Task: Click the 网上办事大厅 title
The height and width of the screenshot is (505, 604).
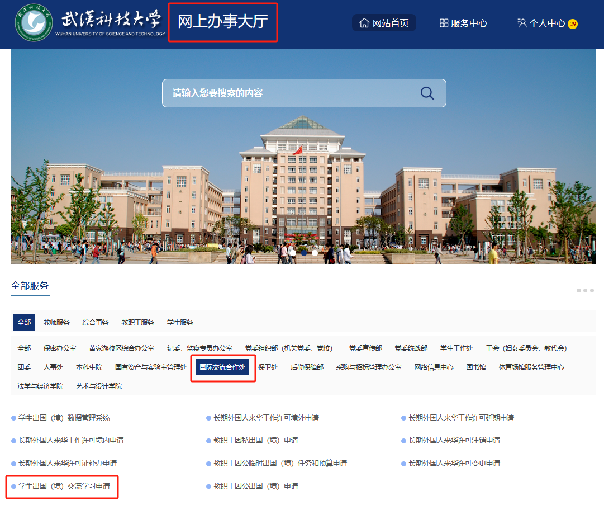Action: [223, 22]
